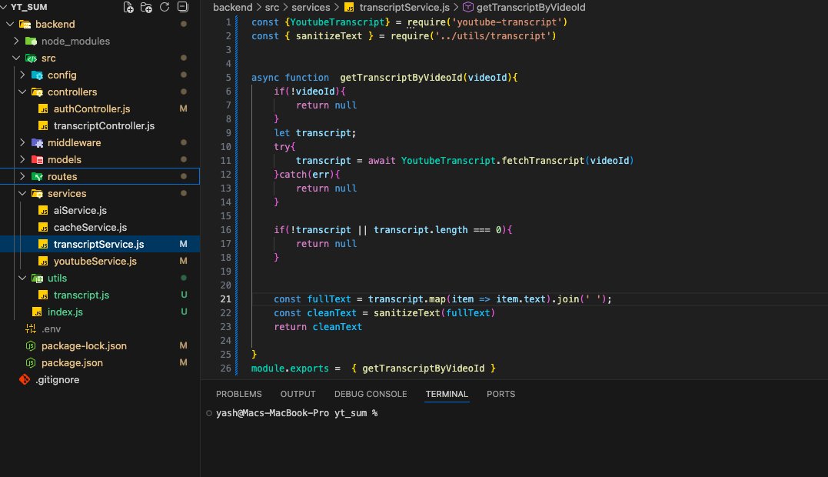Click the services folder icon
The height and width of the screenshot is (477, 828).
[37, 193]
